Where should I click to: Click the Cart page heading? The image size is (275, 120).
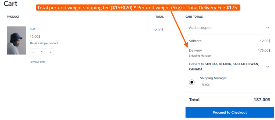(11, 4)
